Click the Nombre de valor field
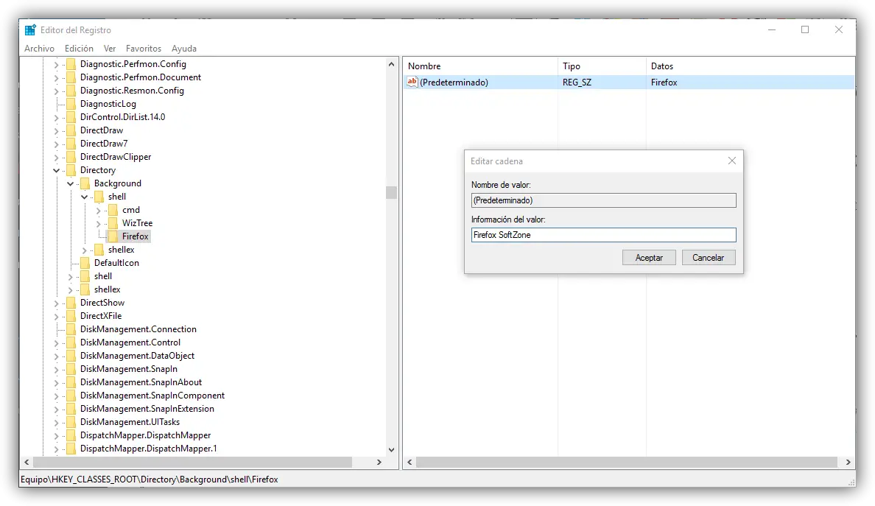This screenshot has width=875, height=506. [x=603, y=200]
